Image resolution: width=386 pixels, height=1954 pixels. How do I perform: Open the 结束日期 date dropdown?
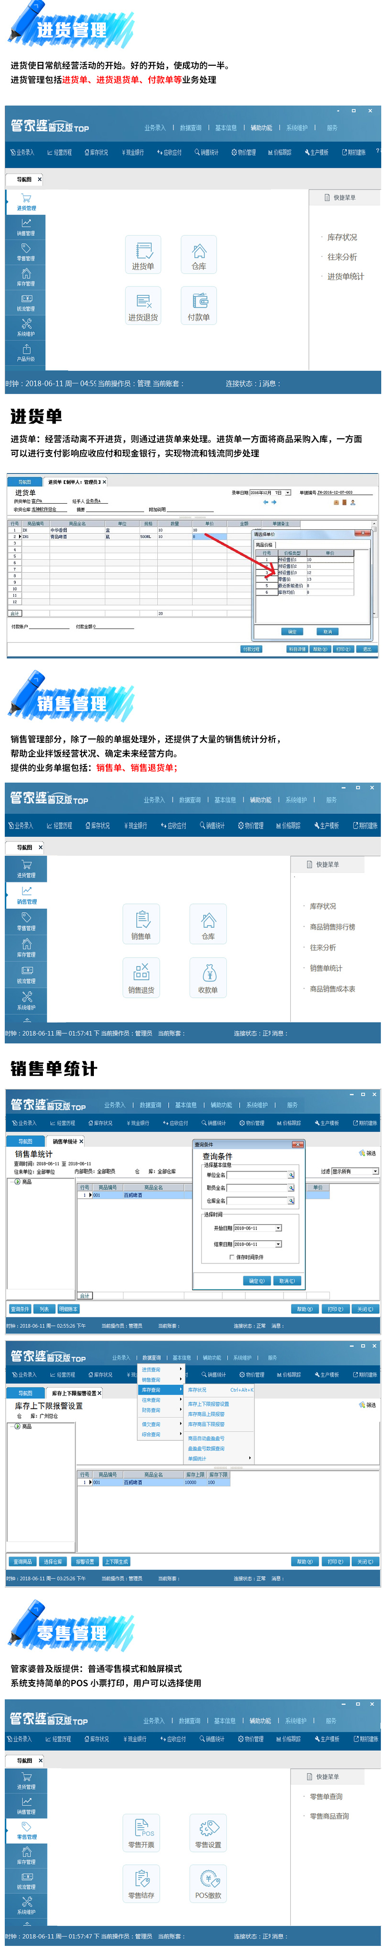(278, 1244)
